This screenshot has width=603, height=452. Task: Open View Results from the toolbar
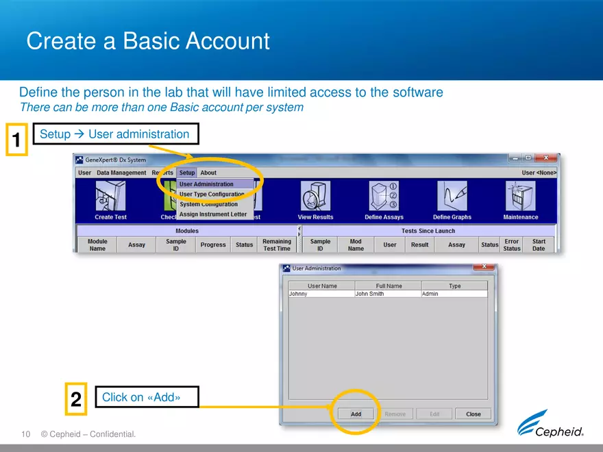coord(315,199)
